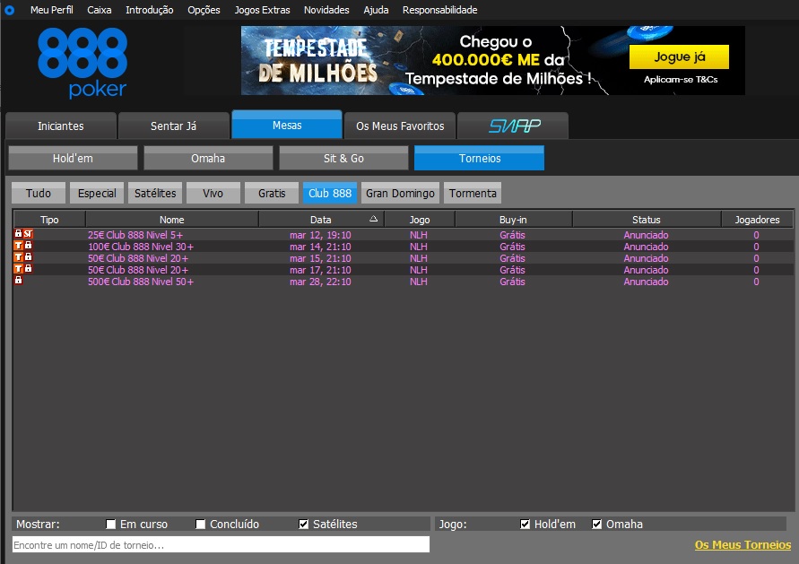Uncheck the Hold'em game filter checkbox
799x564 pixels.
[x=525, y=525]
